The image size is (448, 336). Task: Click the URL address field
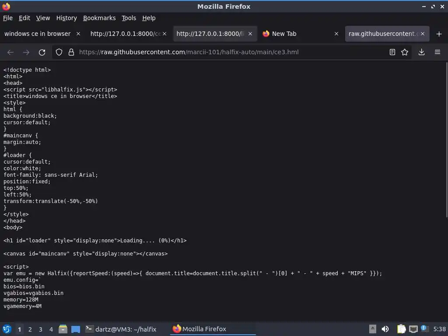pyautogui.click(x=231, y=52)
